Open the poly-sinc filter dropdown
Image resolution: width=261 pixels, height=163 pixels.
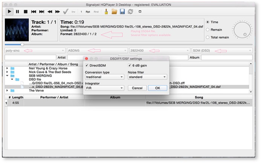[35, 50]
